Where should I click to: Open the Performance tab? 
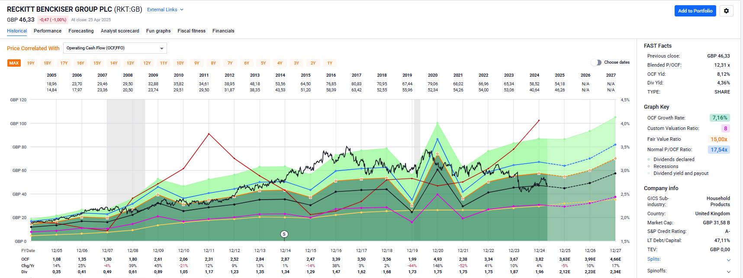[x=48, y=31]
